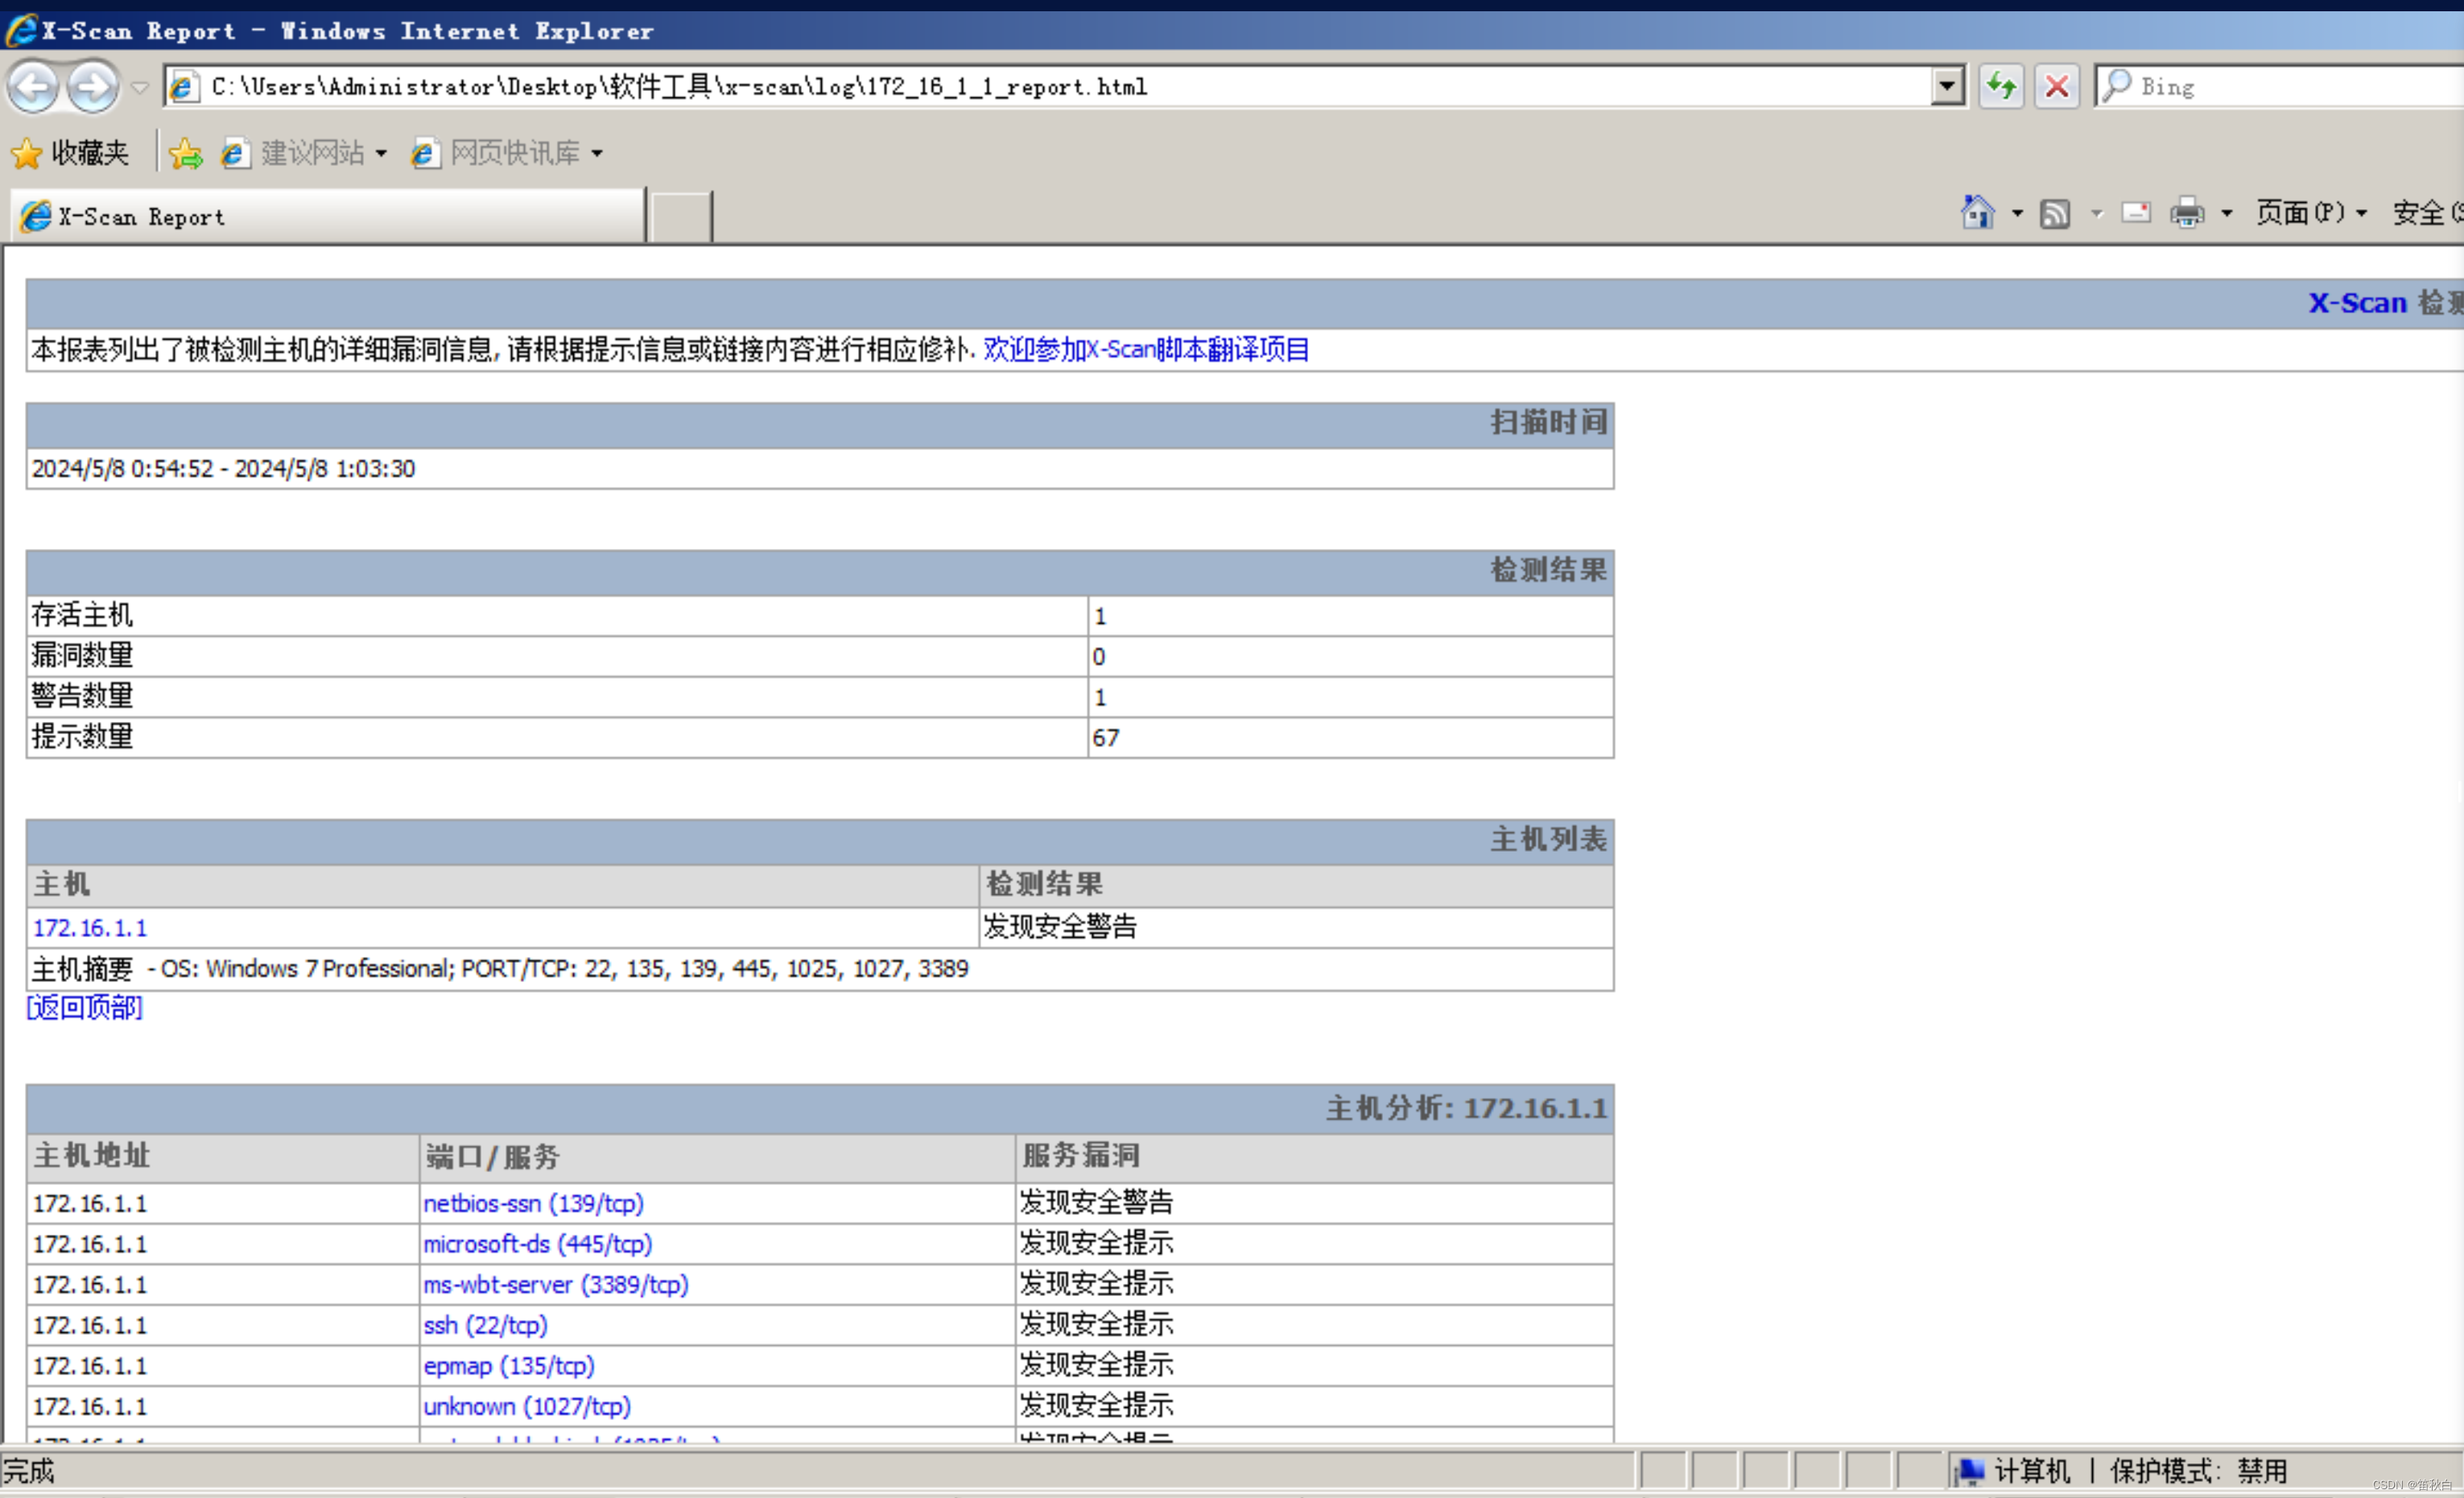Click scan time 2024/5/8 0:54:52 - 2024/5/8 1:03:30

tap(223, 468)
